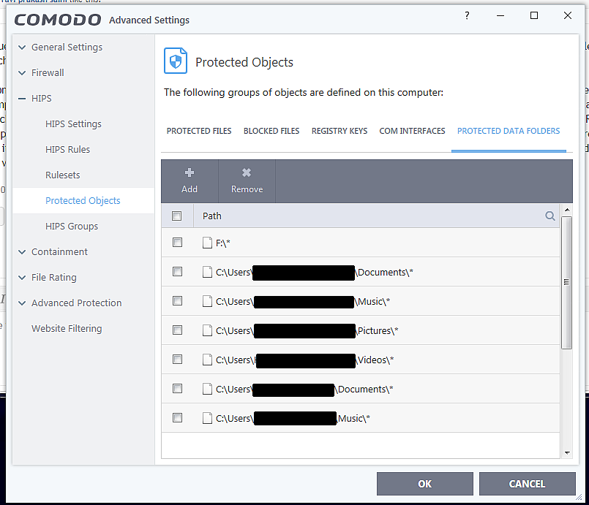This screenshot has height=505, width=589.
Task: Check the F:\* row checkbox
Action: 177,243
